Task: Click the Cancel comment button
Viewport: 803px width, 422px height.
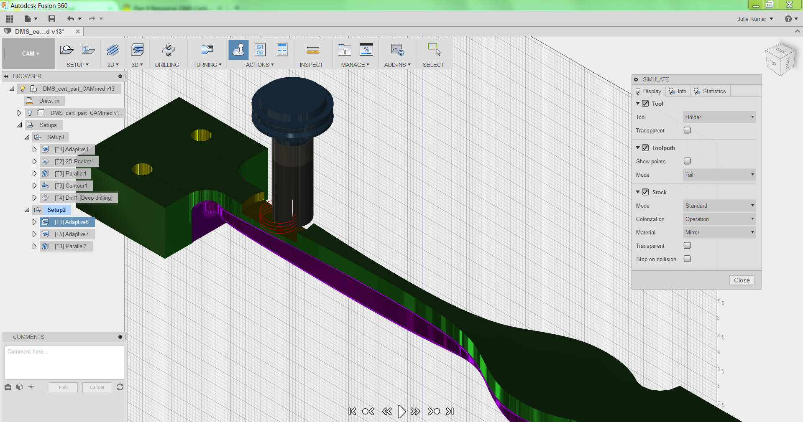Action: [x=97, y=387]
